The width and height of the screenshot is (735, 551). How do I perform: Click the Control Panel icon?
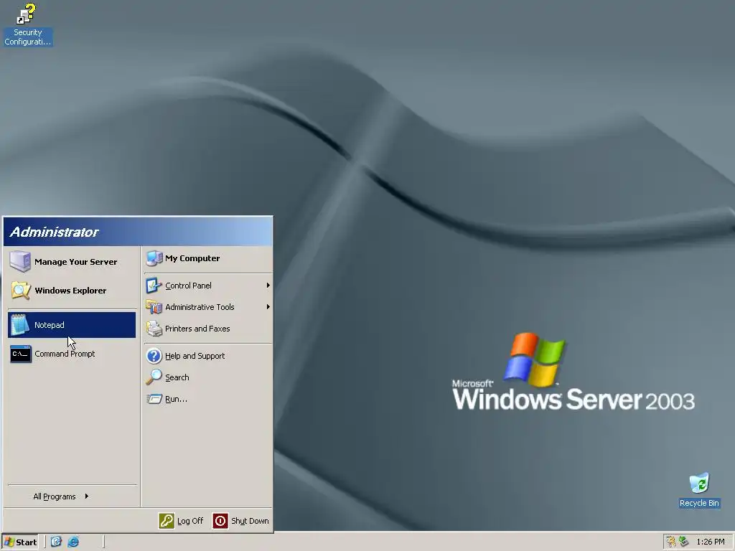(154, 286)
